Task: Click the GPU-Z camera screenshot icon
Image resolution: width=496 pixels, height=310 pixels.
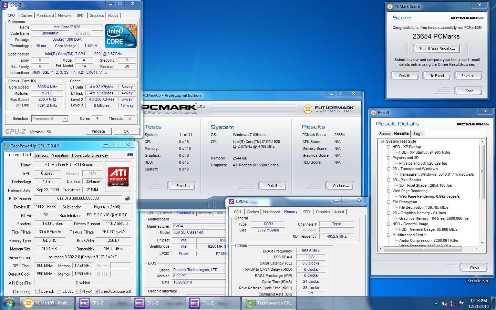Action: [130, 155]
